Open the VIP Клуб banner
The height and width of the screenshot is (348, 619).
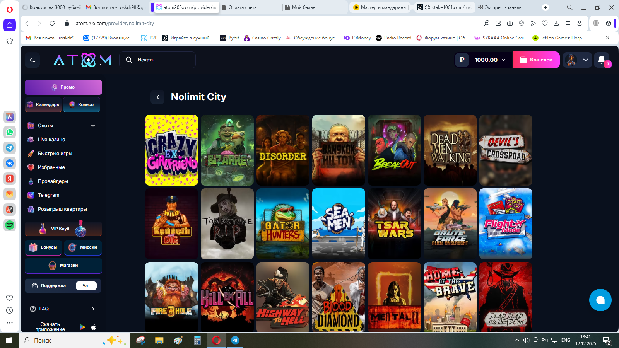63,229
